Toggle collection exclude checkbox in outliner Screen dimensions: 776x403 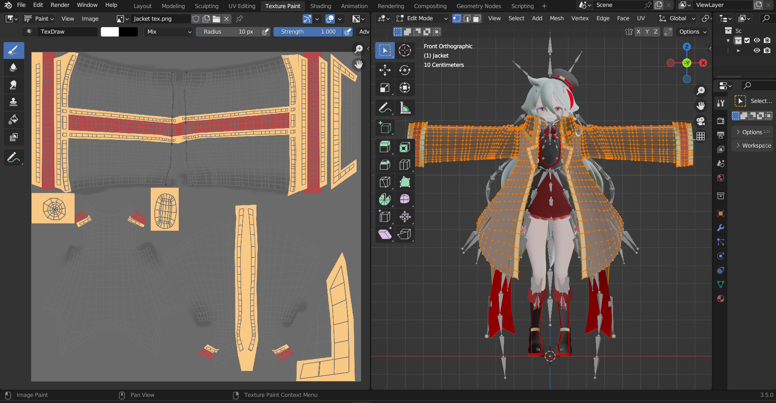(x=747, y=40)
